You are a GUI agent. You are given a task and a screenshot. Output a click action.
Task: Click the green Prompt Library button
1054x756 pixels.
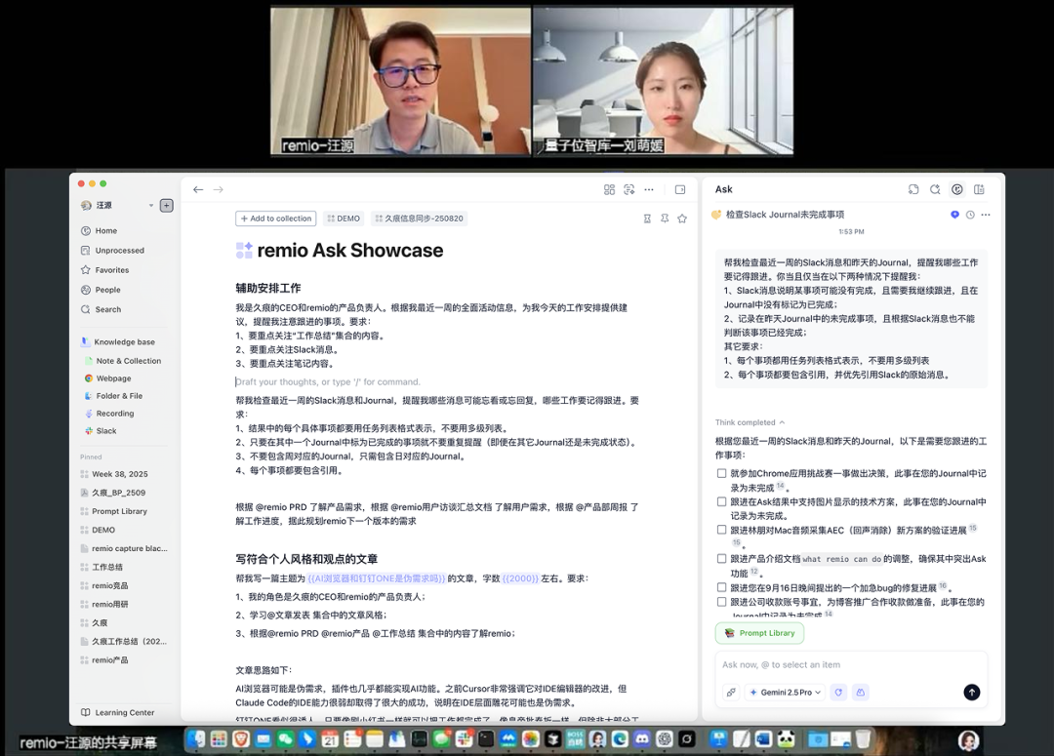click(758, 633)
